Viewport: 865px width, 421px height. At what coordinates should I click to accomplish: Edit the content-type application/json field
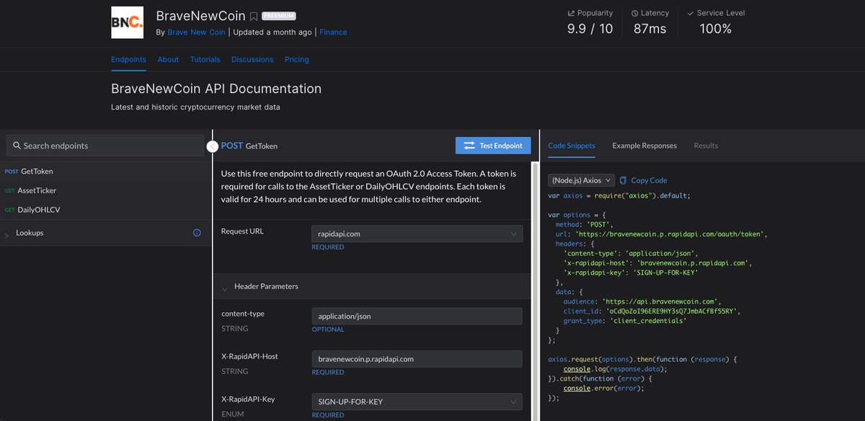[x=417, y=316]
